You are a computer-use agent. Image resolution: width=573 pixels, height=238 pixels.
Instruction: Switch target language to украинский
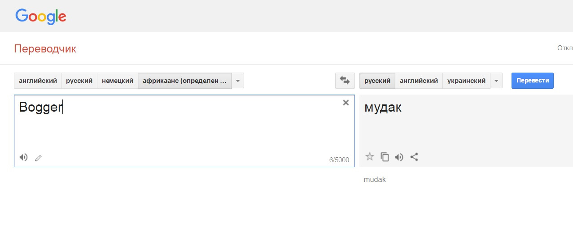click(x=466, y=81)
